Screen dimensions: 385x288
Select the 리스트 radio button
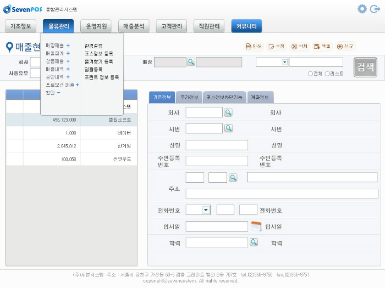(328, 74)
